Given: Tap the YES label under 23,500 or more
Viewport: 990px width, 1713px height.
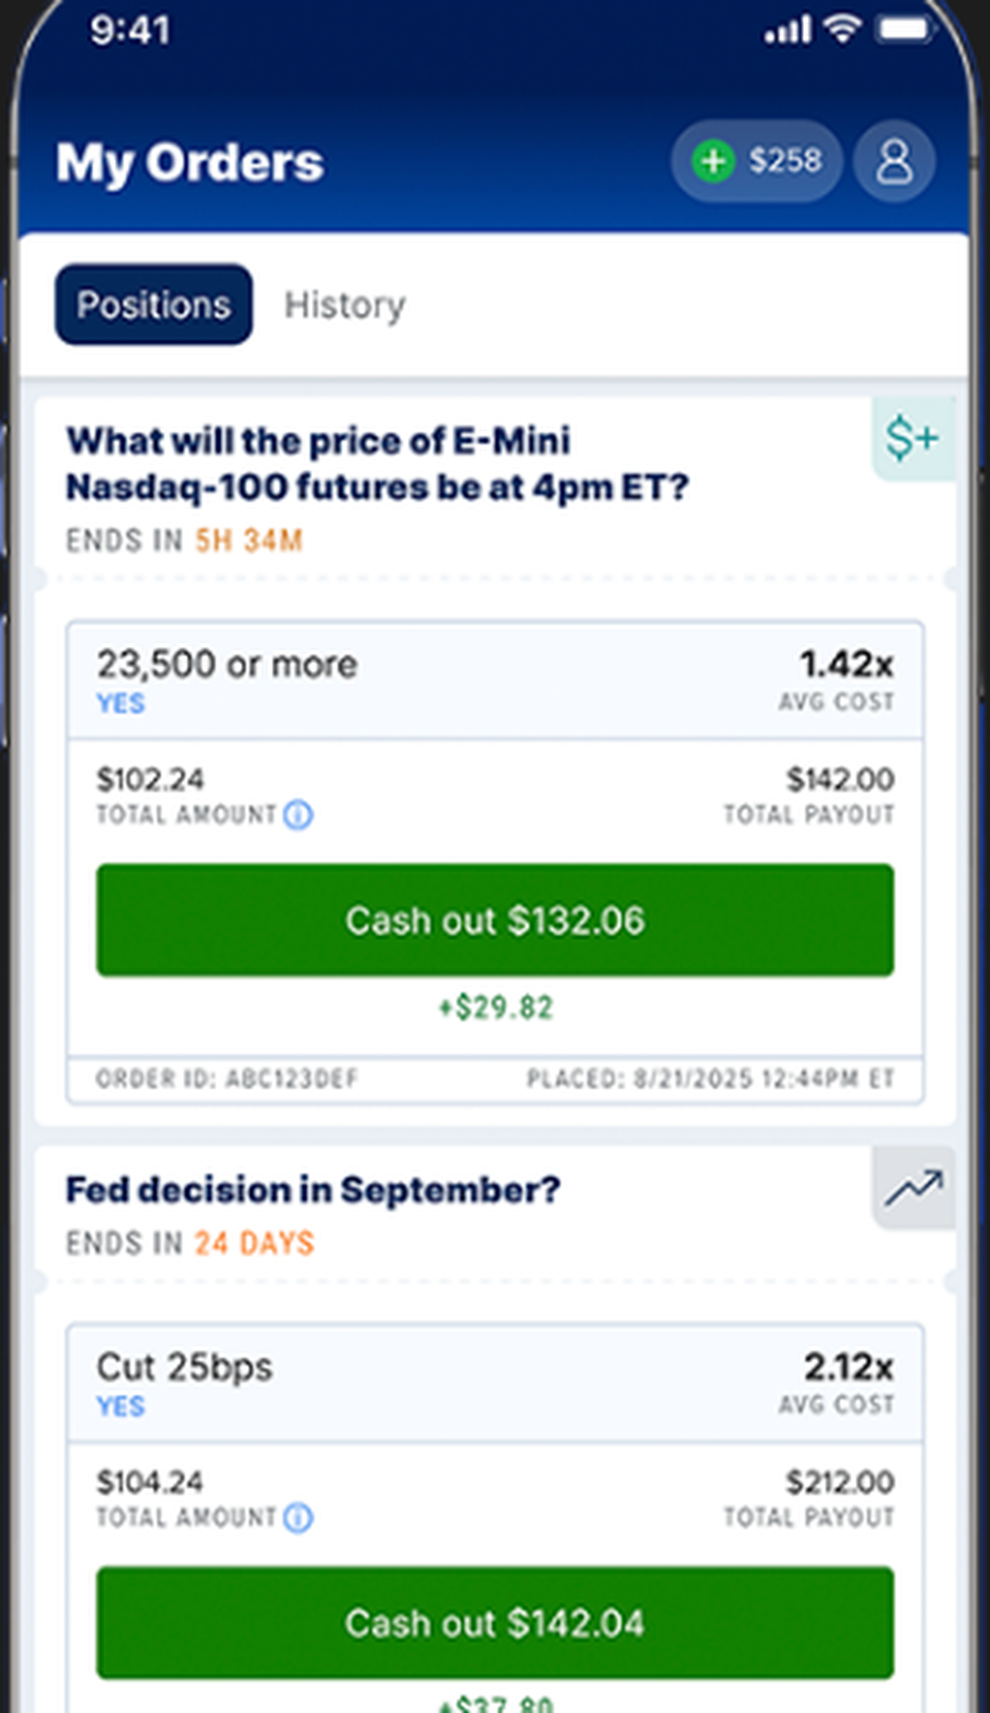Looking at the screenshot, I should pos(120,703).
